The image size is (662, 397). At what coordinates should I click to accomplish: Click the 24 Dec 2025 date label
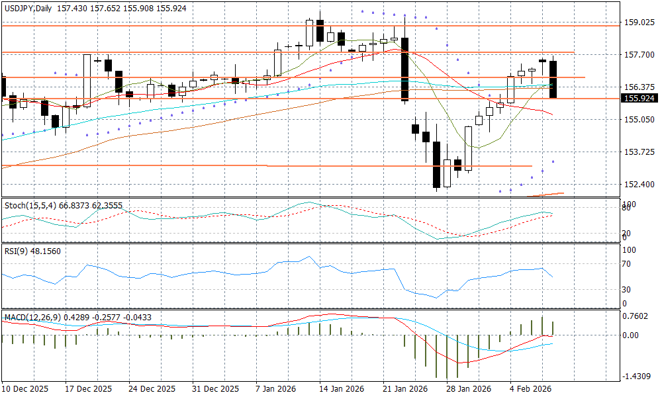153,389
